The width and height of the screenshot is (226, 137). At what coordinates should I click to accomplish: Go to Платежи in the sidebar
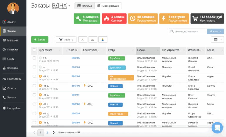(12, 49)
